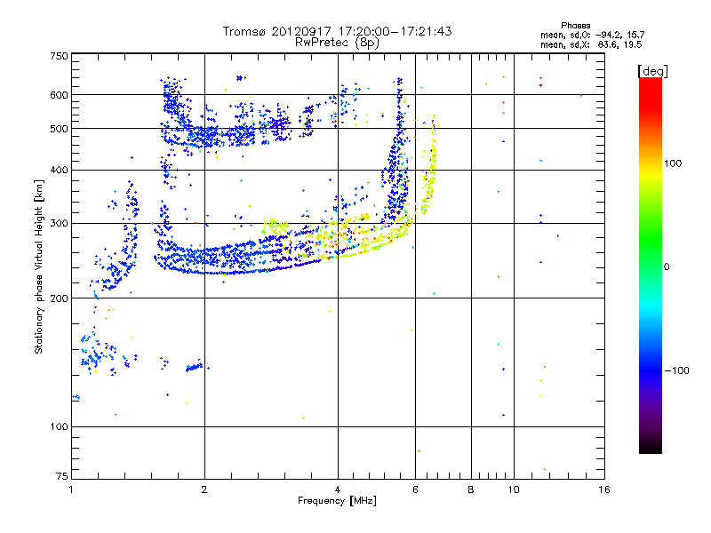Screen dimensions: 711x533
Task: Click the y-axis tick label '400'
Action: click(x=59, y=171)
